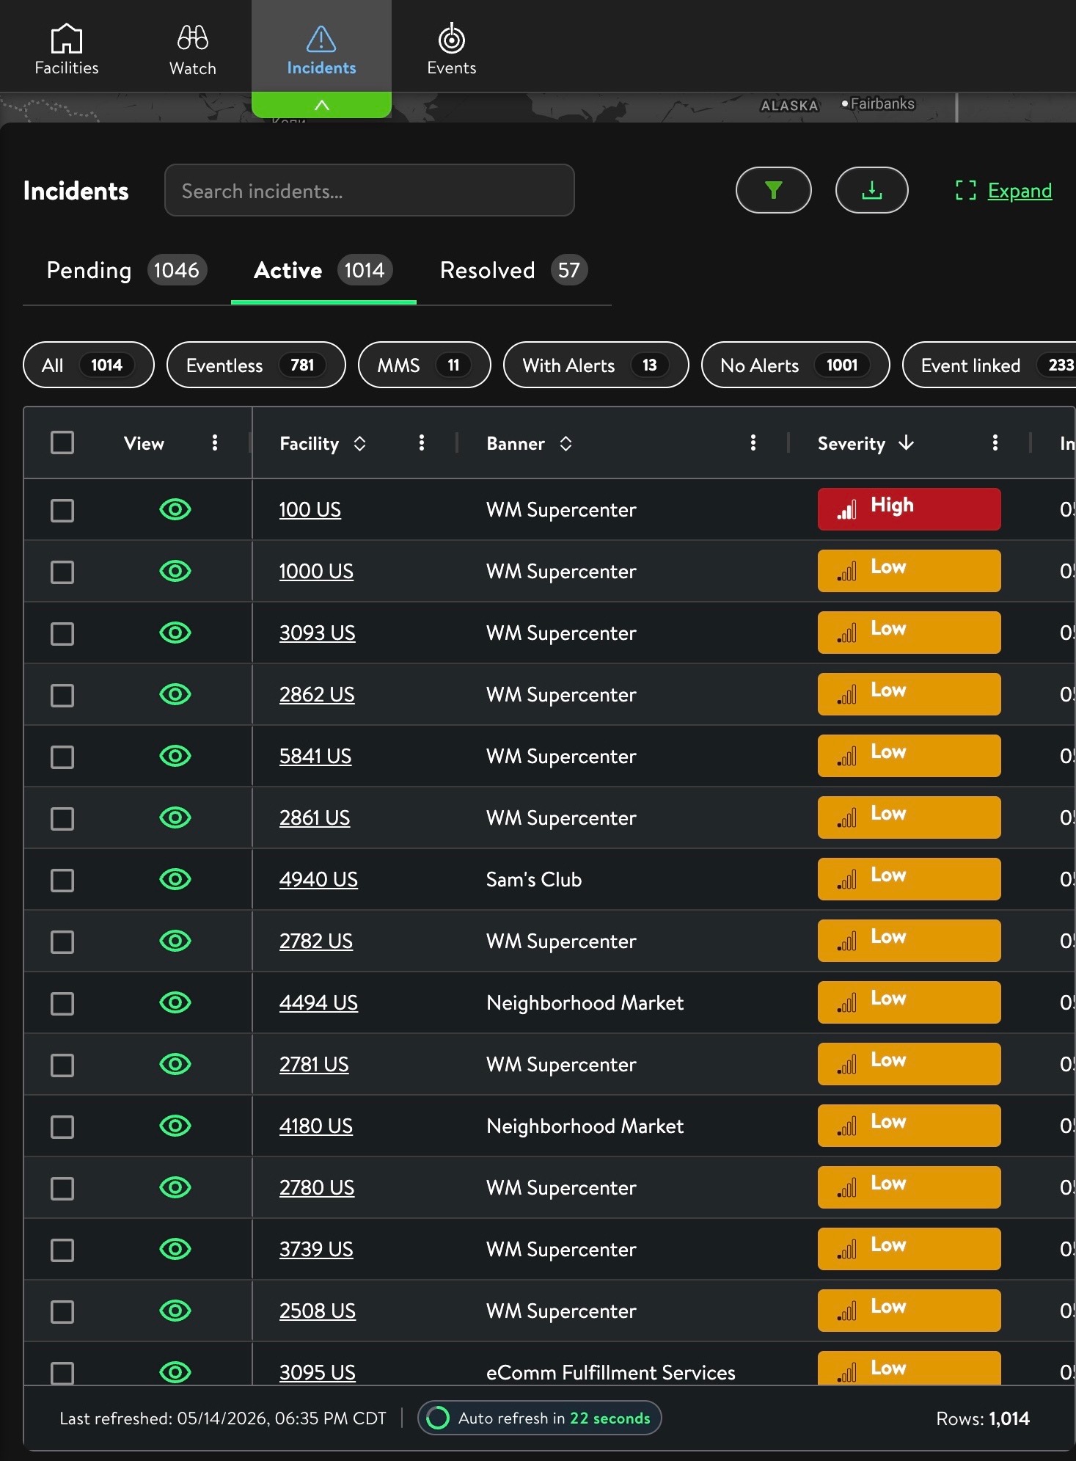The width and height of the screenshot is (1076, 1461).
Task: Select the All 1014 filter chip
Action: point(89,365)
